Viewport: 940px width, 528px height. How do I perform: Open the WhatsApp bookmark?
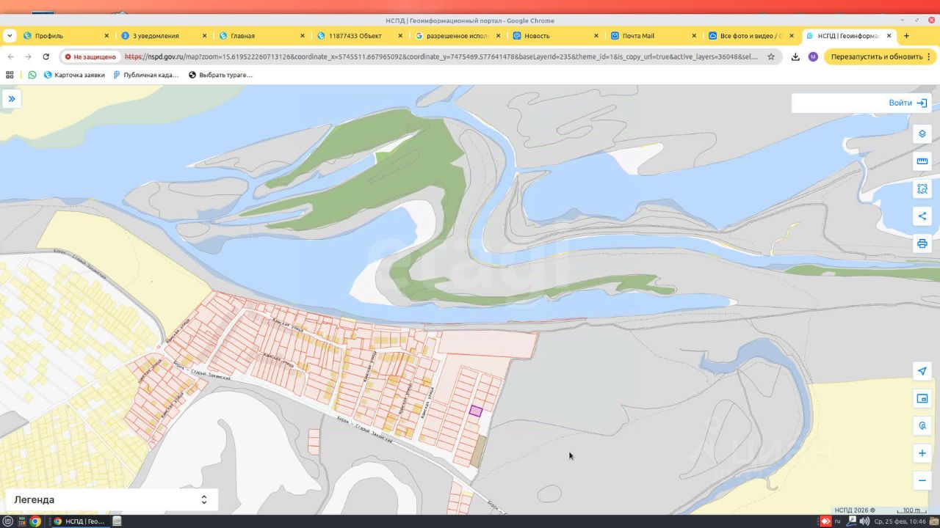pos(32,75)
